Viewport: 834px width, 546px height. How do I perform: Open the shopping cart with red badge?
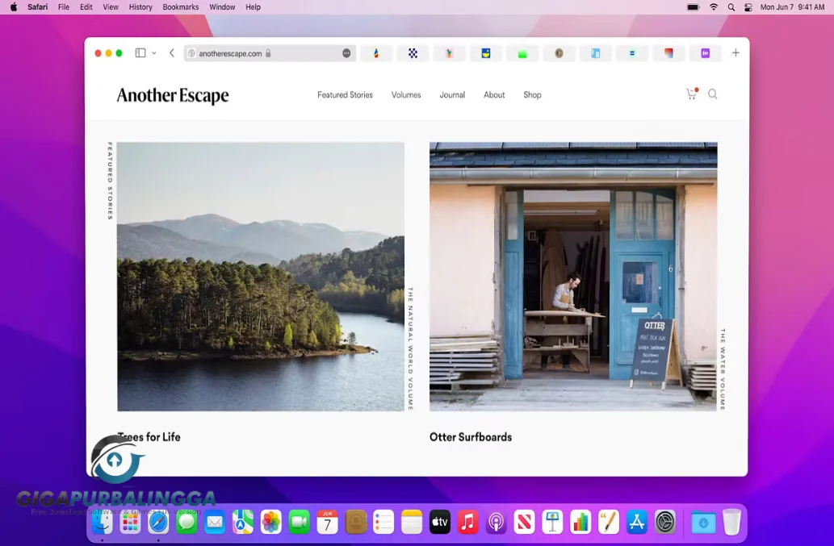click(691, 94)
